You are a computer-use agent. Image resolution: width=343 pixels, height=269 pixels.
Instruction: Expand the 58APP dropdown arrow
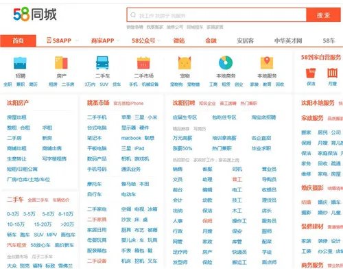[77, 40]
